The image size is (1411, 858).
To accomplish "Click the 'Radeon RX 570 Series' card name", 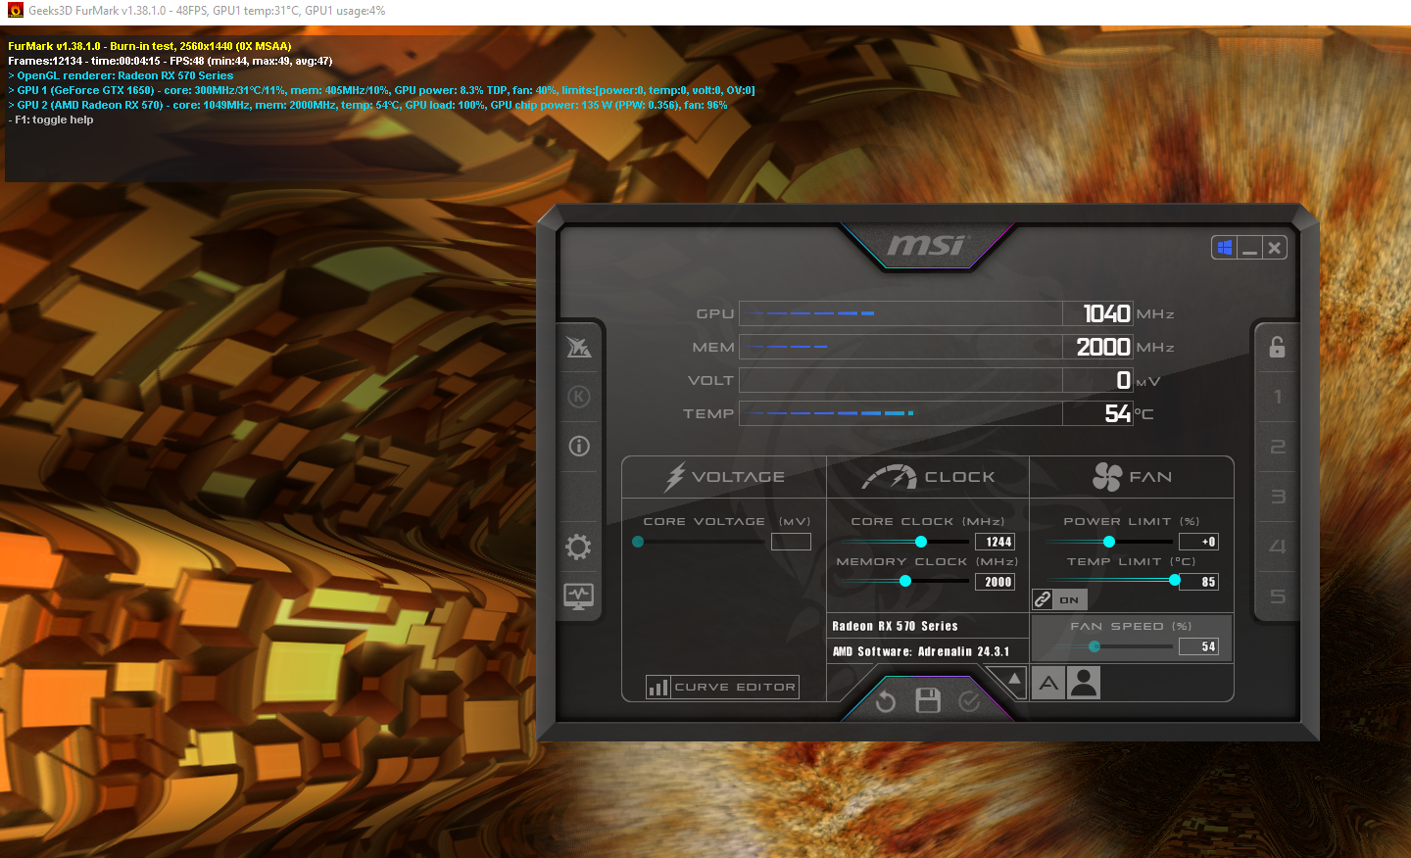I will click(895, 626).
